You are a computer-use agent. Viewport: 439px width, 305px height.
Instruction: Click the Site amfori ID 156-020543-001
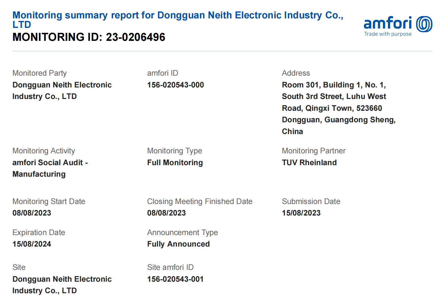point(175,279)
